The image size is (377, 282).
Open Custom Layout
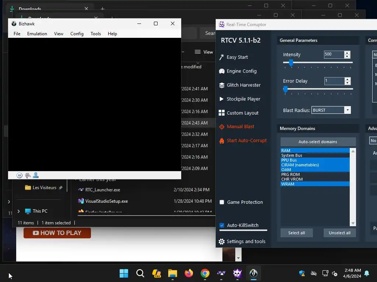239,113
